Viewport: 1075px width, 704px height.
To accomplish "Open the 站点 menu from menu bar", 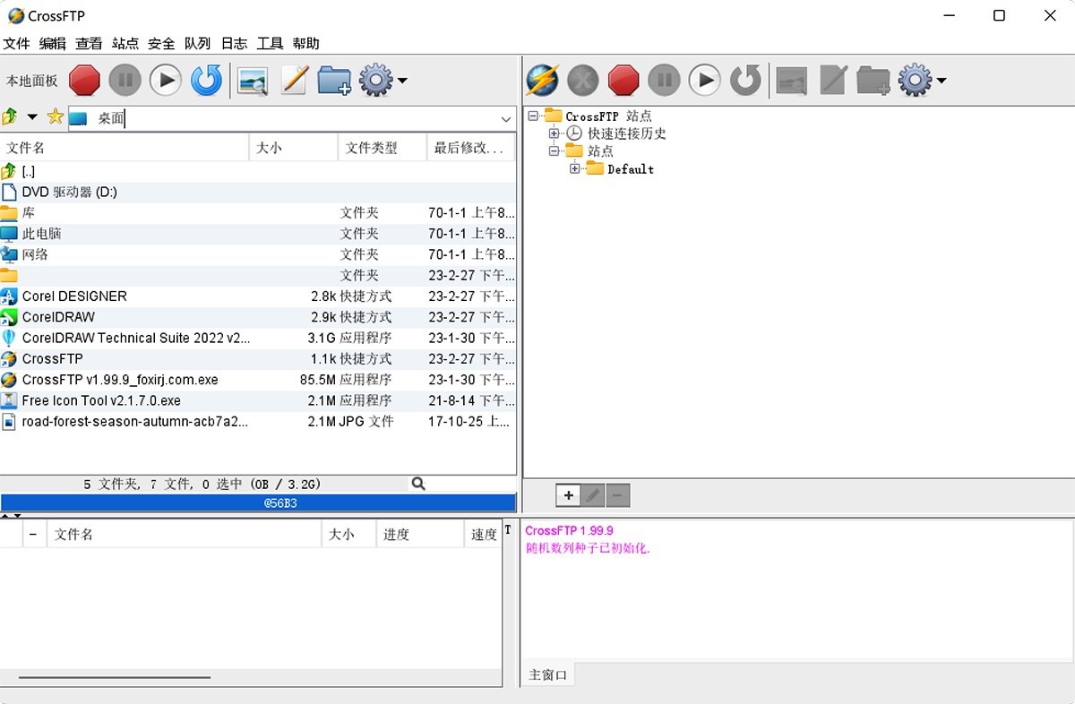I will click(x=124, y=43).
